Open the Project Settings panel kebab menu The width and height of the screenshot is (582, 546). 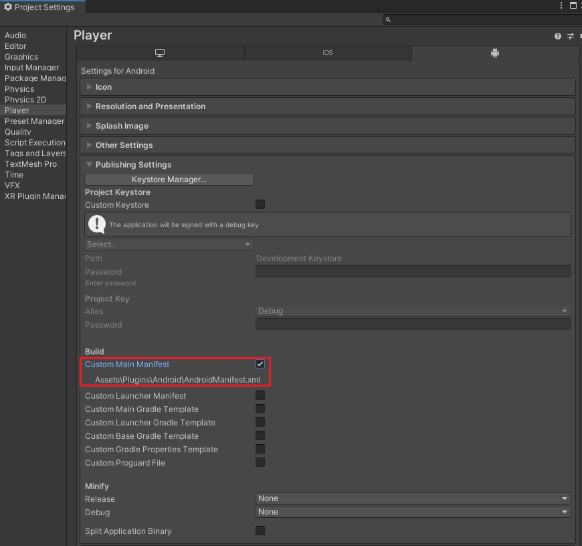tap(561, 5)
